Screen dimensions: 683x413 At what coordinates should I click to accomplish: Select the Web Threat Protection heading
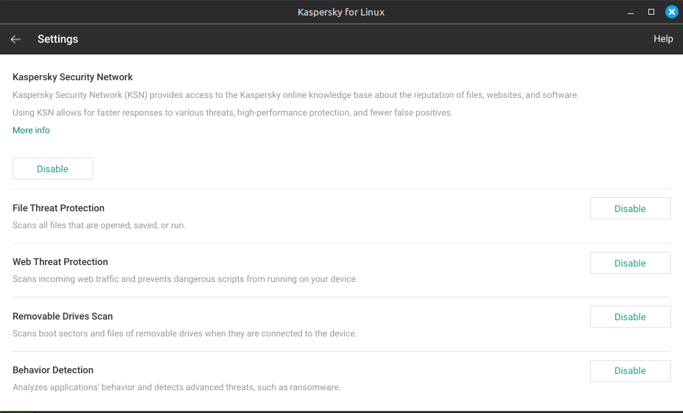coord(60,261)
